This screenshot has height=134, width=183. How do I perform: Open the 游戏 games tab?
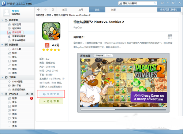tap(97, 10)
